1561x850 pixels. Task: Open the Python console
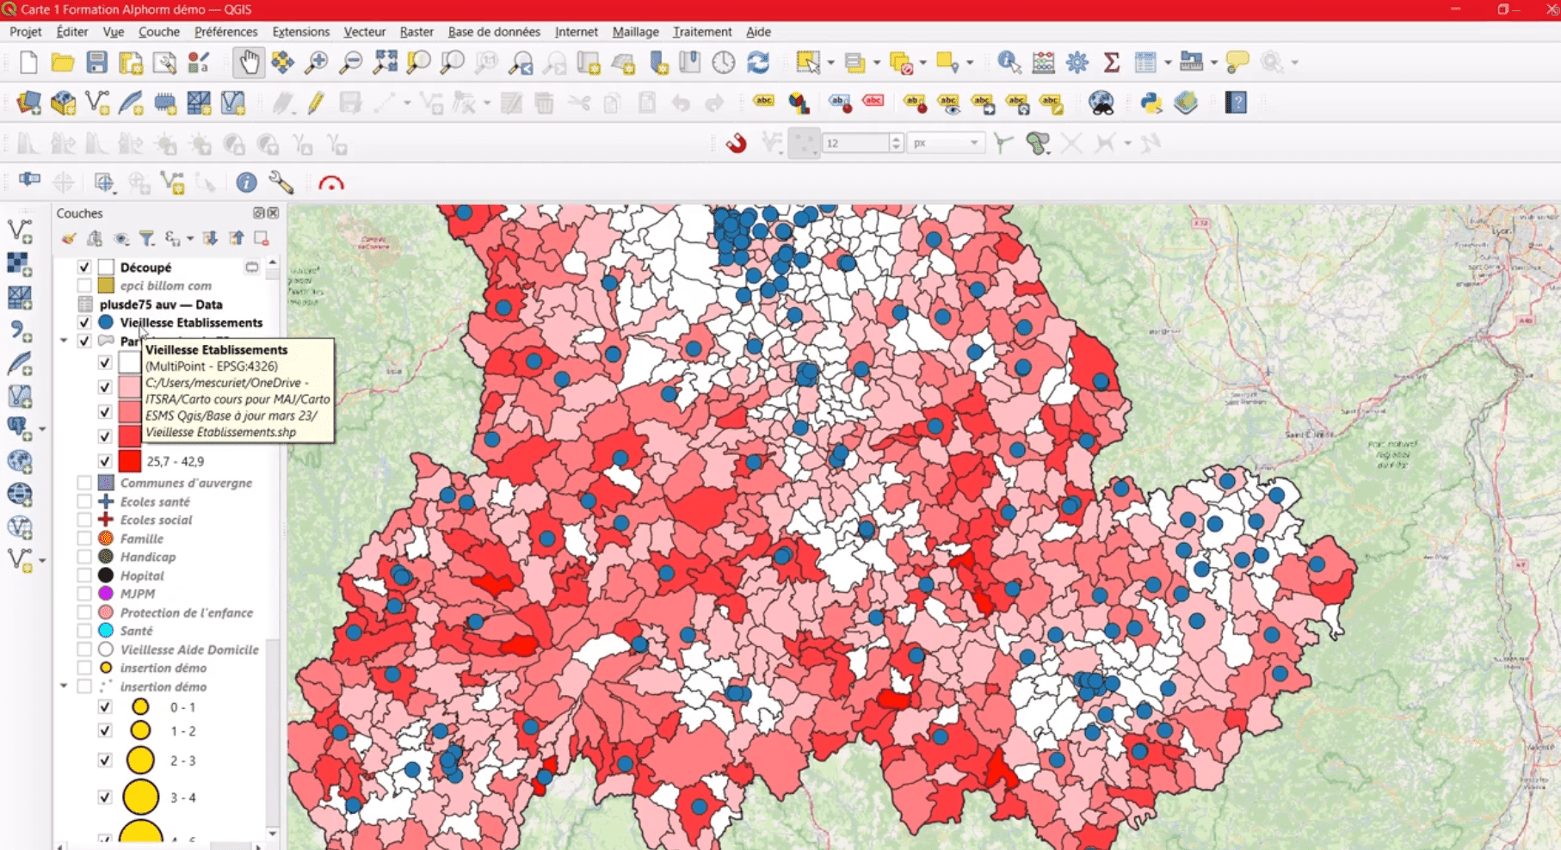[1151, 103]
